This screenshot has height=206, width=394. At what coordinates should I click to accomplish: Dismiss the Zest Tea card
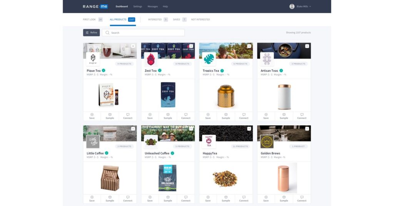(x=191, y=46)
